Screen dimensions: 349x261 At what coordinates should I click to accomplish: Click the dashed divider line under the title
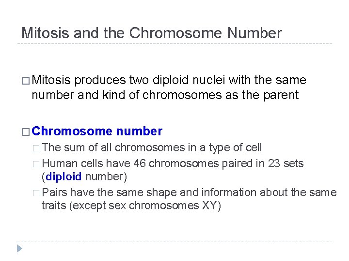[x=174, y=44]
